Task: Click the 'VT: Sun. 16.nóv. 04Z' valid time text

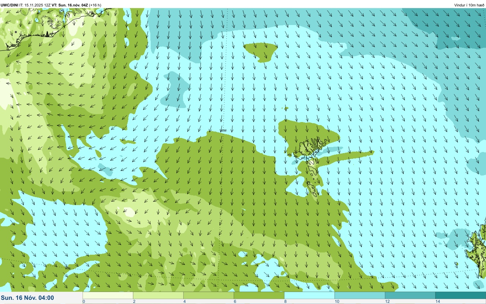Action: pos(70,5)
